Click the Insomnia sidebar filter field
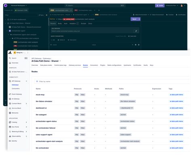The image size is (194, 155). coord(21,15)
